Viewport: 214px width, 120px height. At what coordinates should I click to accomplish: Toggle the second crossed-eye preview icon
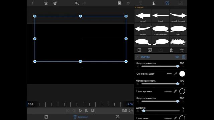point(55,3)
